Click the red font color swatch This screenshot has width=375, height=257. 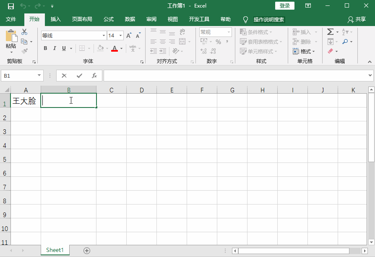[x=115, y=51]
